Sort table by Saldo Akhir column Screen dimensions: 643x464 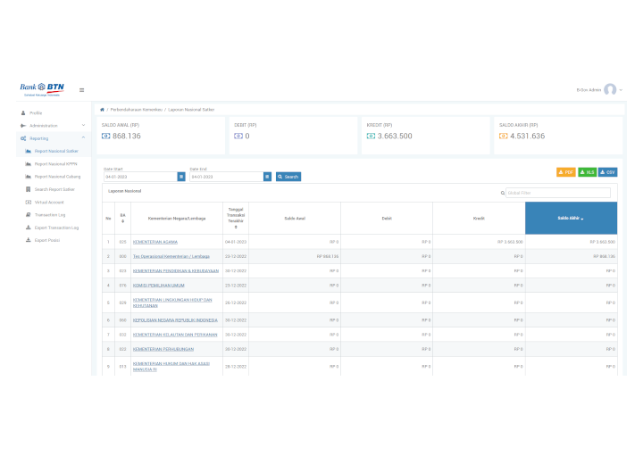571,218
